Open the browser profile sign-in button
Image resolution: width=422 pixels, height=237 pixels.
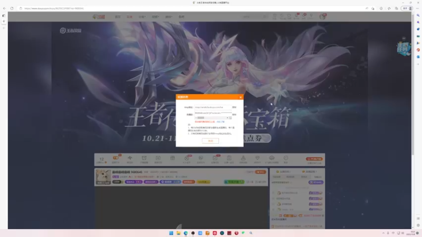(x=407, y=8)
